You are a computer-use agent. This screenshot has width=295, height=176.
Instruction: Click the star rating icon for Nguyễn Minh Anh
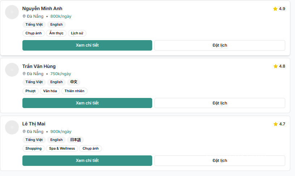[275, 9]
